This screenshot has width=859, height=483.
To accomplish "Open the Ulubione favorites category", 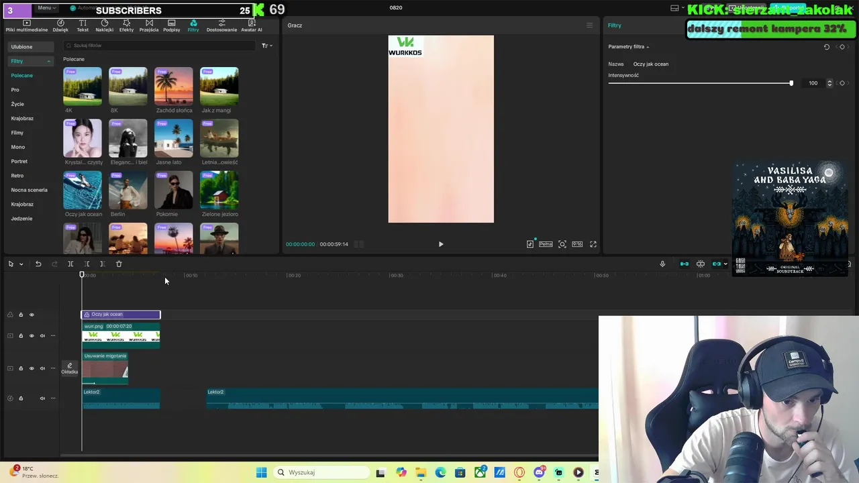I will coord(30,47).
